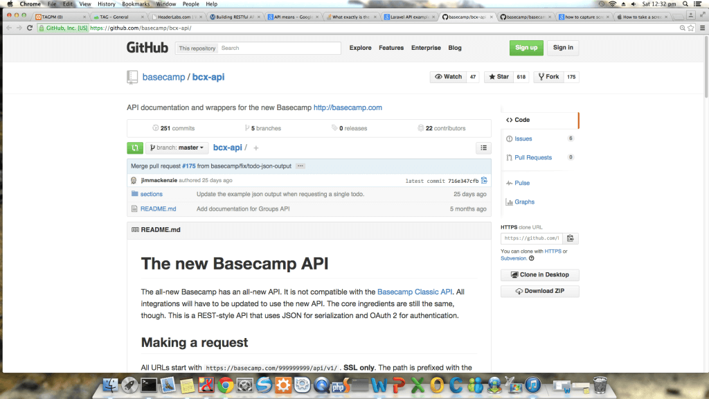Switch to the Laravel API example tab
The image size is (709, 399).
click(x=409, y=17)
